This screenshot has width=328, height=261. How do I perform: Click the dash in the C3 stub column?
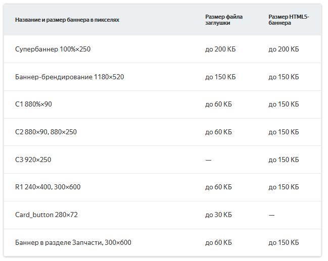tap(208, 160)
